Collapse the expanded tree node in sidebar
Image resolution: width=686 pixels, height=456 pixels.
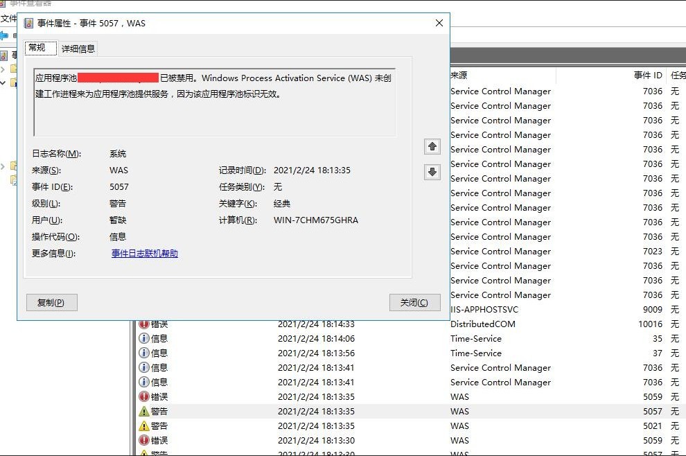coord(3,83)
